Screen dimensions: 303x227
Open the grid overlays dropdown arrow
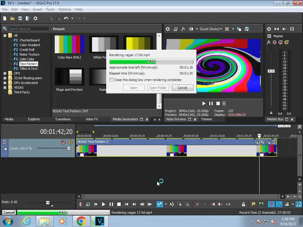coord(233,29)
